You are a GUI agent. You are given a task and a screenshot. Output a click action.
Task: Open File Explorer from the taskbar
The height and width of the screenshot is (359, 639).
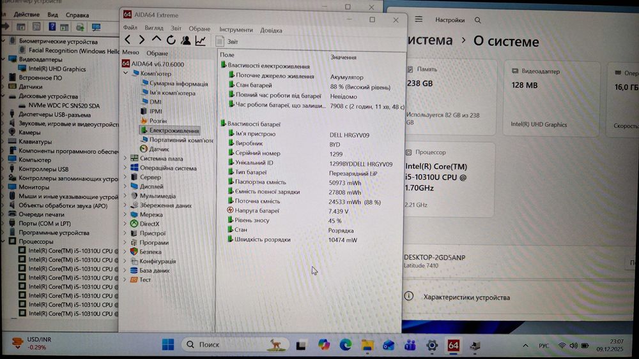tap(367, 345)
